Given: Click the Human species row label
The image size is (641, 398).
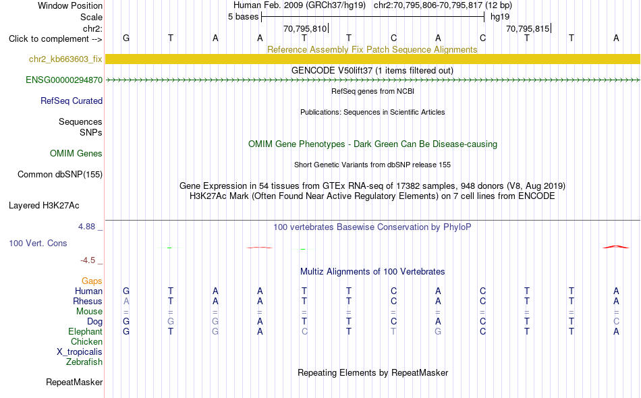Looking at the screenshot, I should 88,291.
